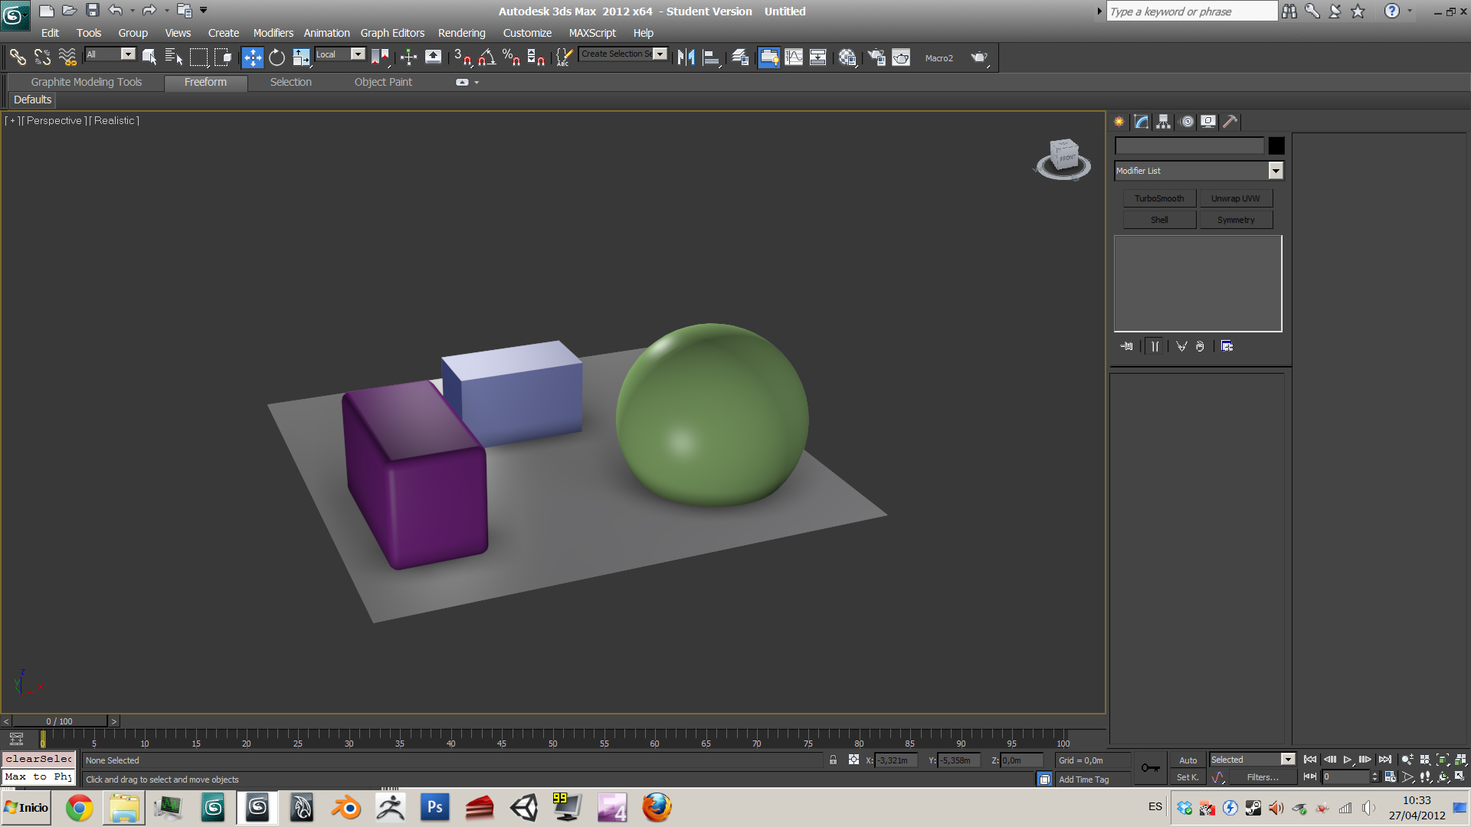
Task: Open the Local coordinate system dropdown
Action: click(357, 54)
